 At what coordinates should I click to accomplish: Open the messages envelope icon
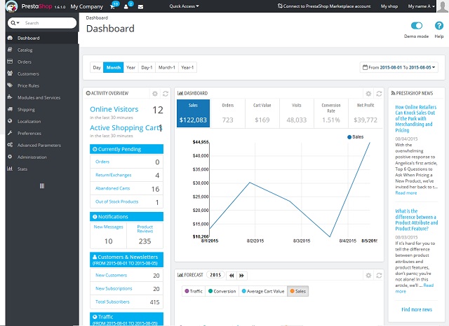(141, 6)
